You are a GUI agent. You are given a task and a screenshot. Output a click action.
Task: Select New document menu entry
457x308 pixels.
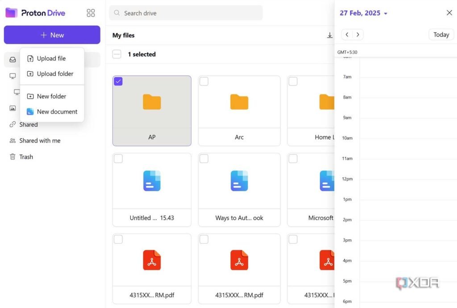click(x=52, y=112)
